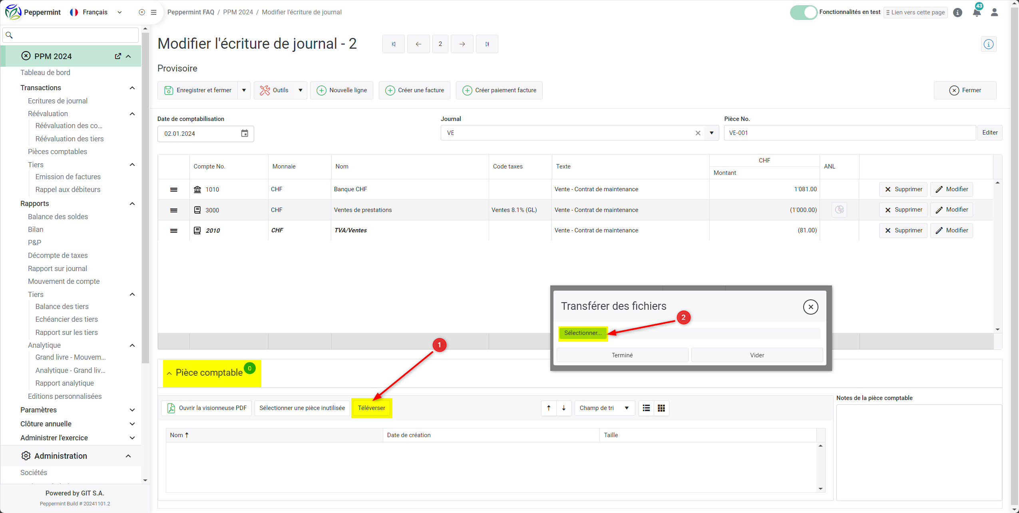Open the Champ de tri dropdown
The width and height of the screenshot is (1019, 513).
click(604, 408)
